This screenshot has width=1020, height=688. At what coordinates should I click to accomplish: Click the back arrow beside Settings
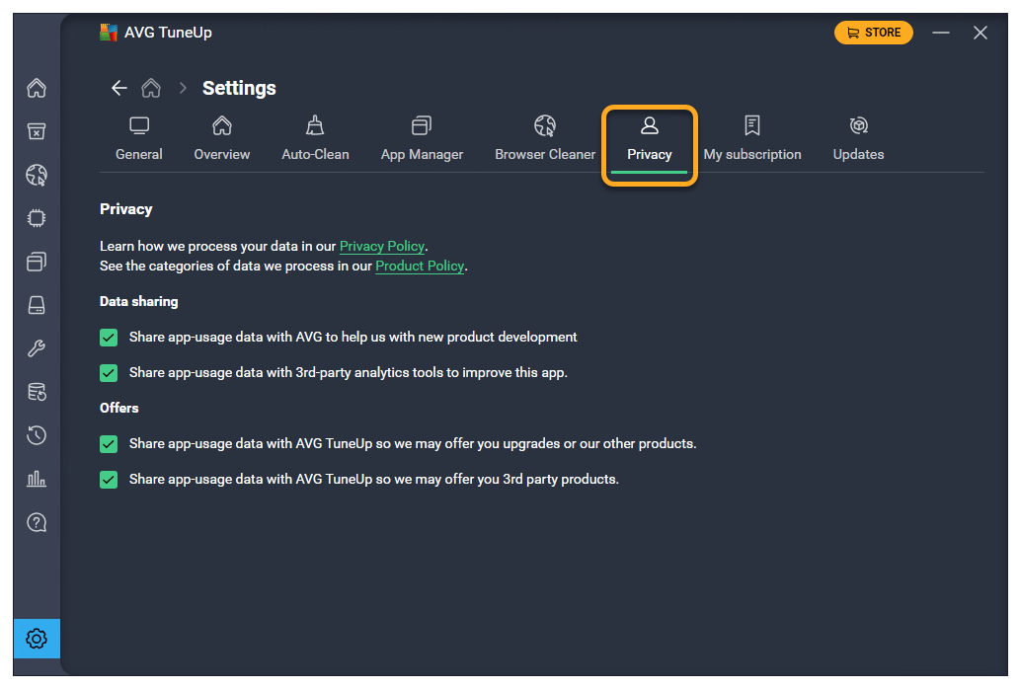click(119, 88)
